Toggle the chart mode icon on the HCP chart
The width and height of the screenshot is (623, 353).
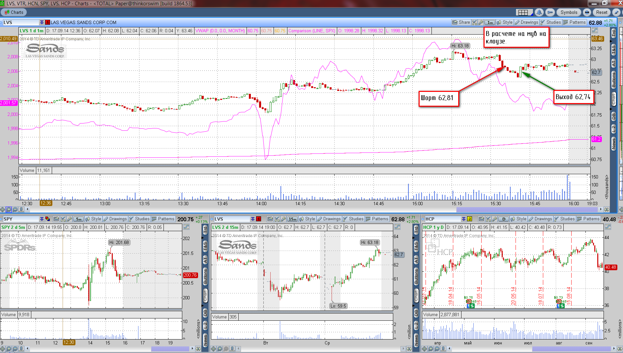(608, 227)
